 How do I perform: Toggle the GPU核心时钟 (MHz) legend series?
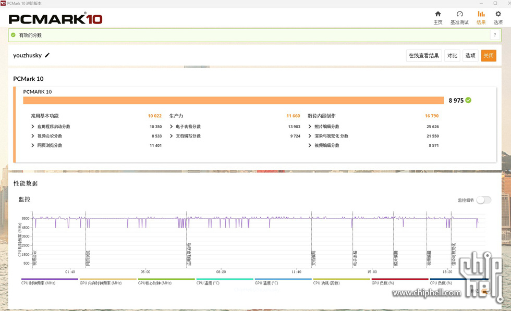tap(166, 281)
